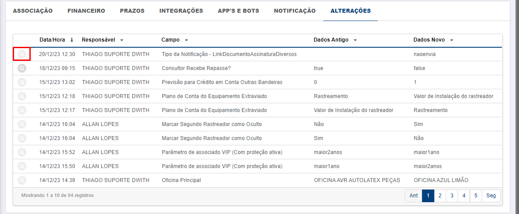Open magnifier icon on Oficina Principal row
519x214 pixels.
point(21,180)
